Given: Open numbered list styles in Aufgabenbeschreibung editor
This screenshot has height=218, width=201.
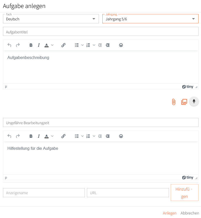Looking at the screenshot, I should 94,45.
